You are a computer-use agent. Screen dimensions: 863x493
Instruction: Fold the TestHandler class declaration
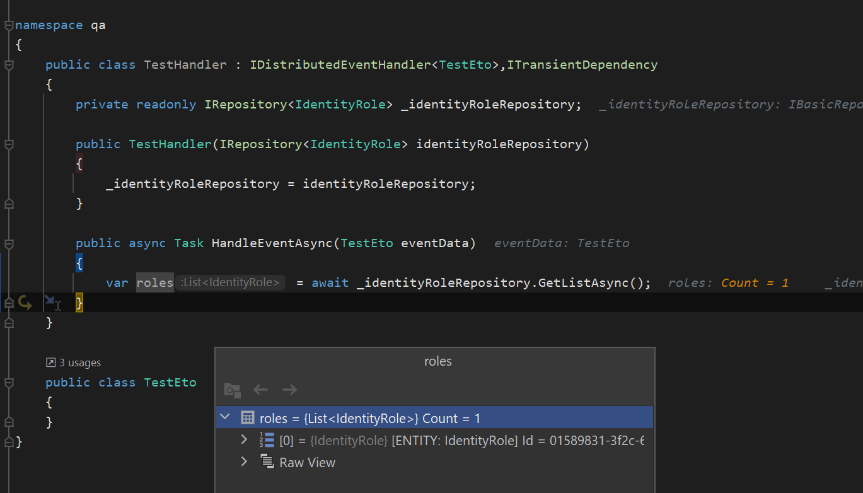9,65
